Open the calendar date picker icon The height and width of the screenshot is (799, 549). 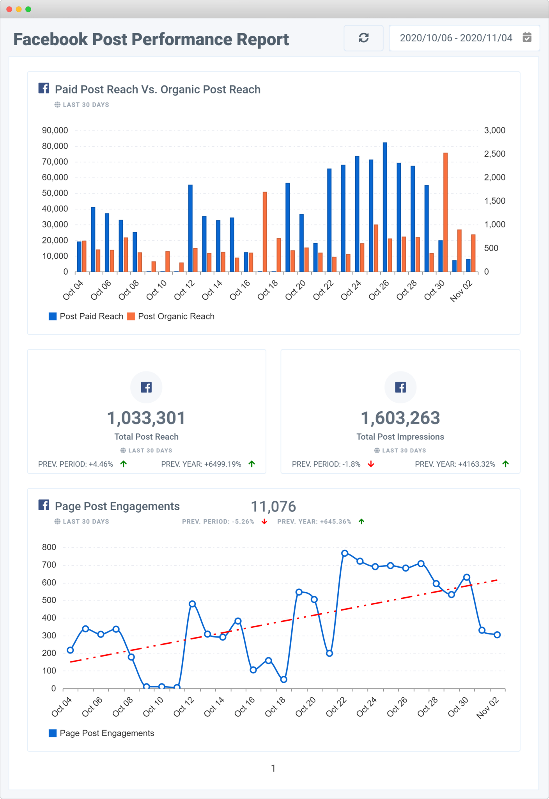point(527,37)
